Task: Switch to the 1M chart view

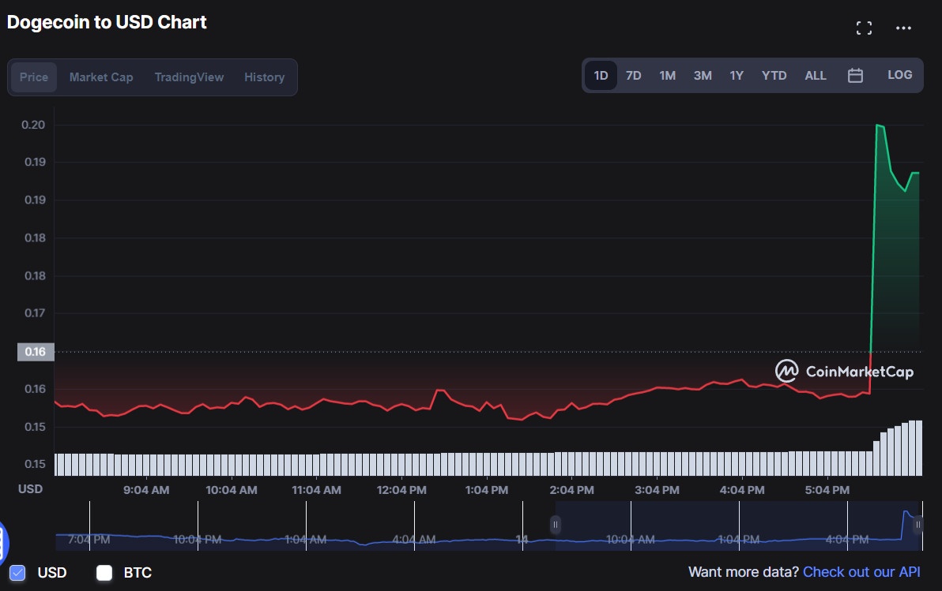Action: tap(667, 75)
